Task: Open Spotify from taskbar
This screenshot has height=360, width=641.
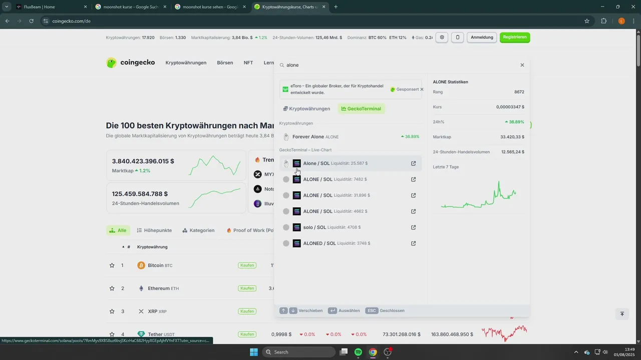Action: (x=359, y=352)
